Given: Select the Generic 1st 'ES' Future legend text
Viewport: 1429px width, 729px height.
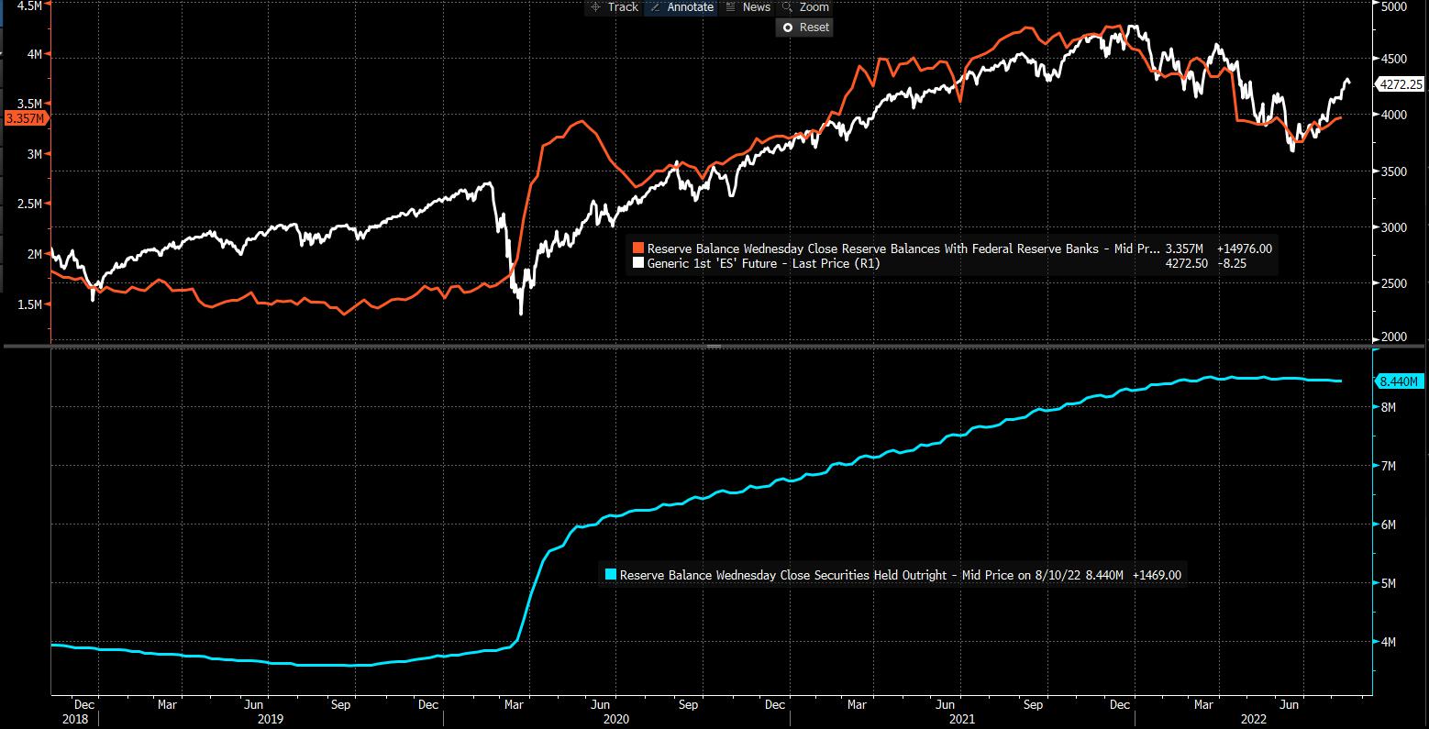Looking at the screenshot, I should 763,263.
